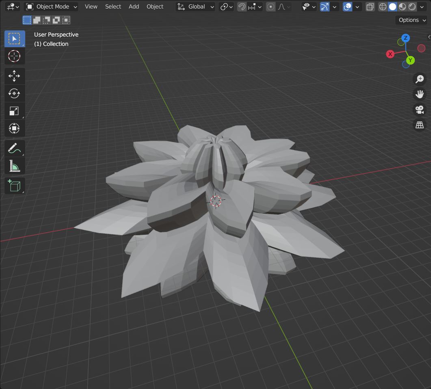Open the pivot point dropdown
431x389 pixels.
pos(226,6)
